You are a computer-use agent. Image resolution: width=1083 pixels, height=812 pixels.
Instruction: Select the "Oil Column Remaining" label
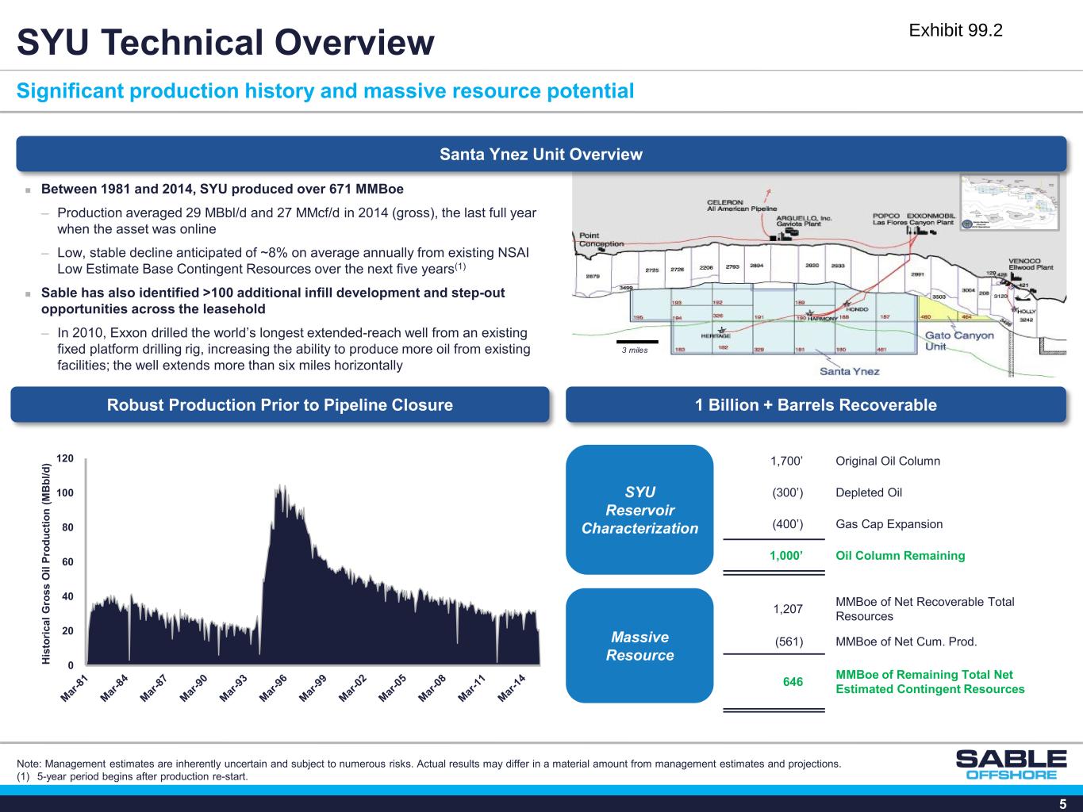(901, 555)
